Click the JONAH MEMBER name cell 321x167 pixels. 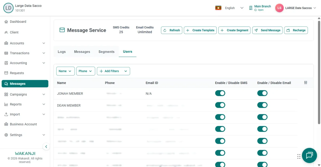click(x=70, y=94)
